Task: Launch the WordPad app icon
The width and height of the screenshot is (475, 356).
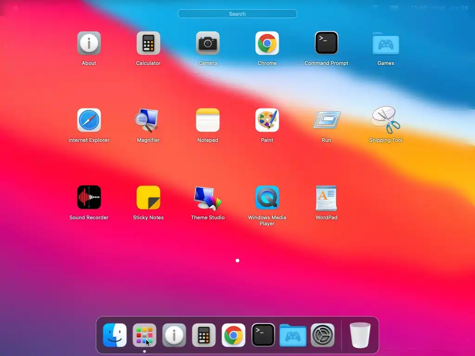Action: (326, 198)
